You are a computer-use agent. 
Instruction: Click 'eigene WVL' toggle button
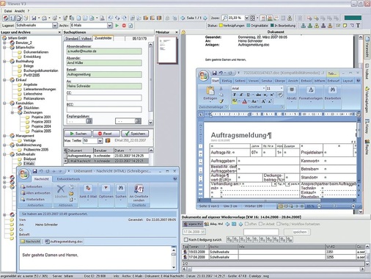coord(193,224)
